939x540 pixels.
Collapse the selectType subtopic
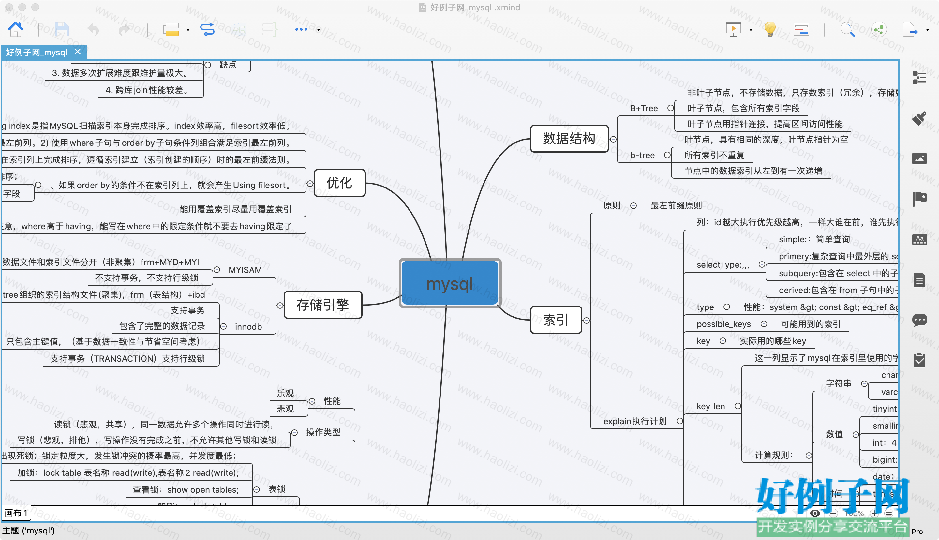(762, 264)
